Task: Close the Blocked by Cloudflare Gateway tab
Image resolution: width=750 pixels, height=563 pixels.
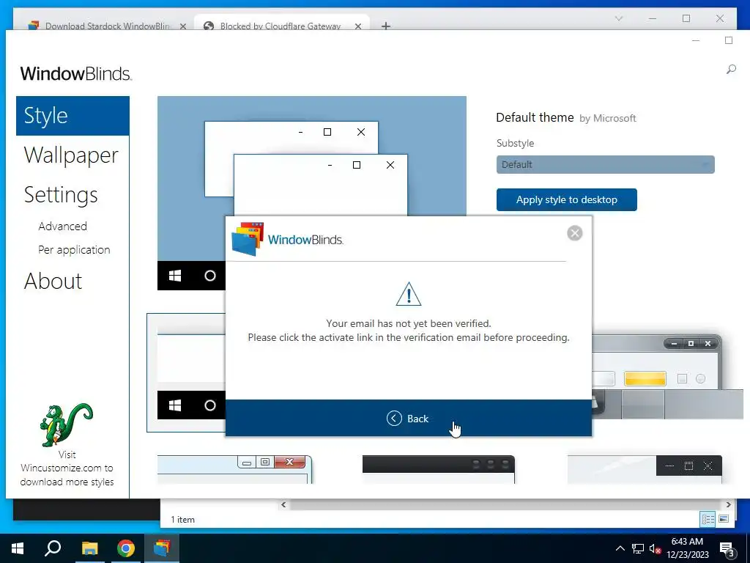Action: point(357,26)
